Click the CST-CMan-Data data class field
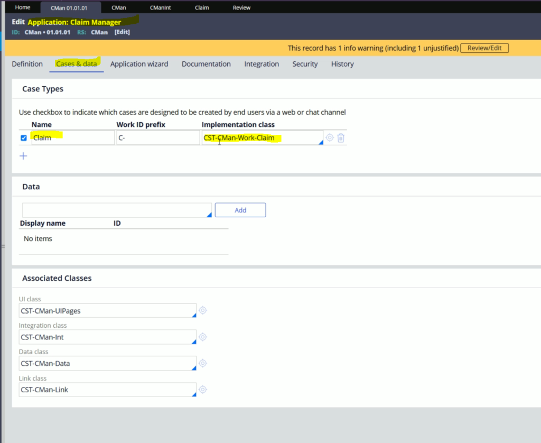Viewport: 541px width, 443px height. tap(108, 363)
